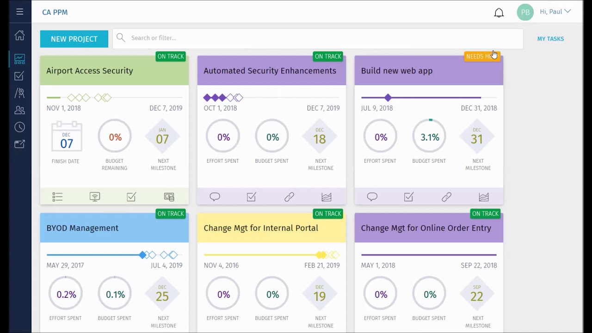Click Dec 25 next milestone diamond
This screenshot has height=333, width=592.
(x=162, y=294)
